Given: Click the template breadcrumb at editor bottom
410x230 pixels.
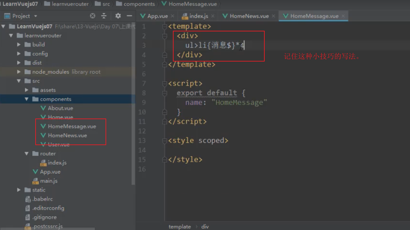Looking at the screenshot, I should pyautogui.click(x=180, y=226).
